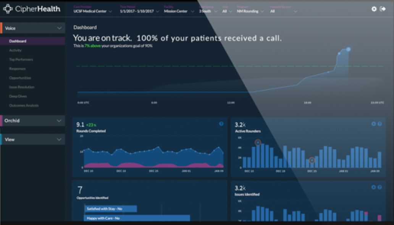Open the Program dropdown showing NM Rounding
The height and width of the screenshot is (225, 394).
(x=248, y=11)
